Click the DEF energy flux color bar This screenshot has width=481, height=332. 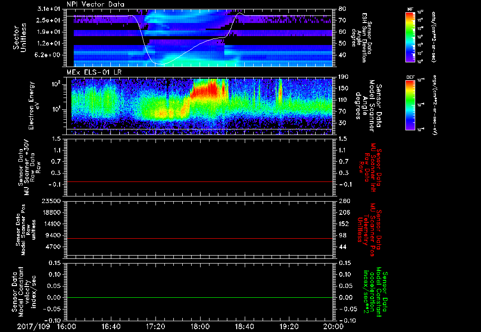[410, 105]
